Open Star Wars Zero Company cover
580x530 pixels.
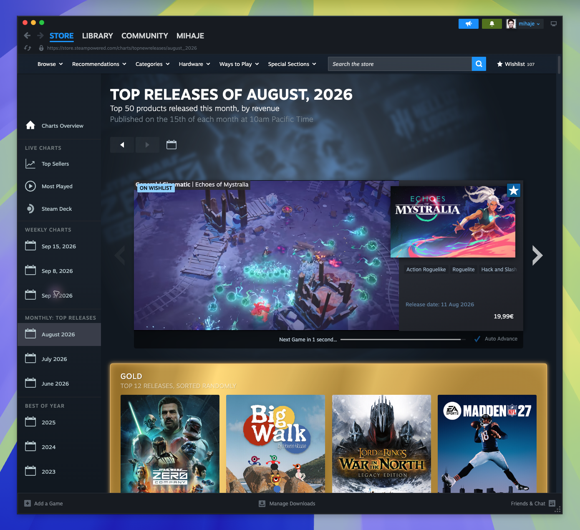(170, 444)
